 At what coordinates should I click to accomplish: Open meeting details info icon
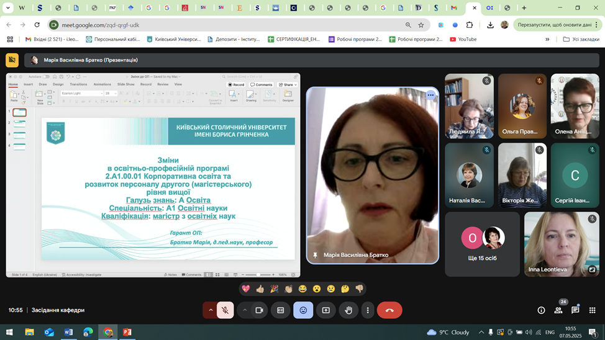pos(541,310)
